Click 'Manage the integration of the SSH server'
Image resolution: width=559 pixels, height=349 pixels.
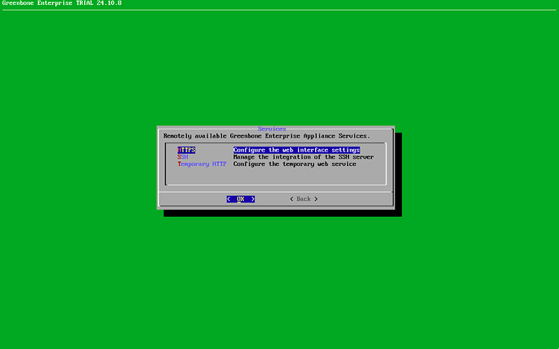tap(303, 157)
